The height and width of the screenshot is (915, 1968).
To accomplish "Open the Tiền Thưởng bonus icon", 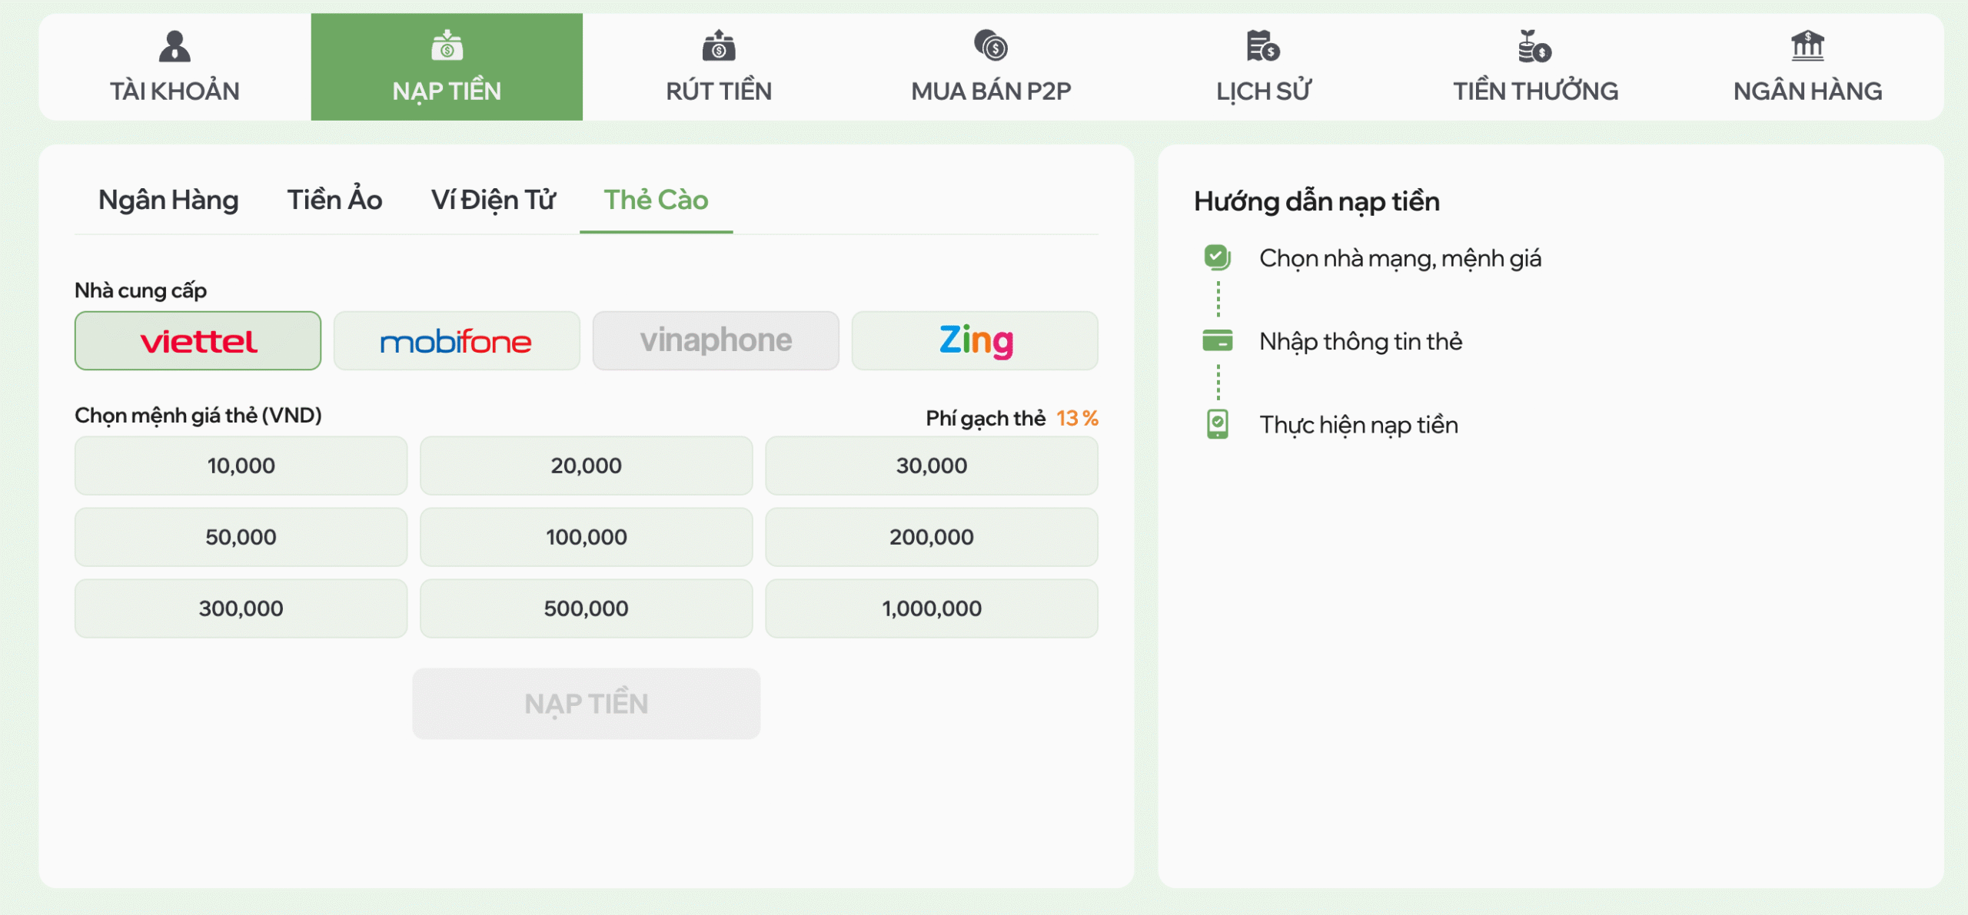I will click(x=1535, y=46).
